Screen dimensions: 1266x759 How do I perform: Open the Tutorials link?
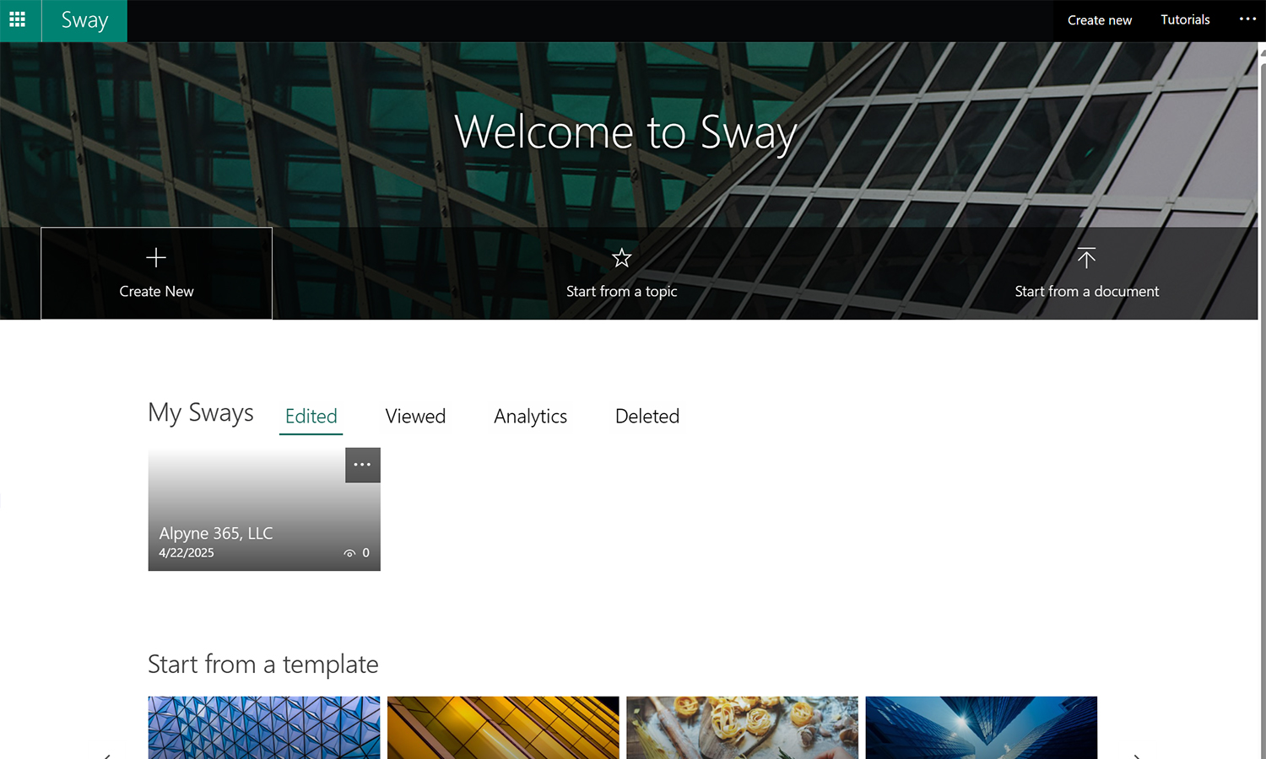[1184, 19]
